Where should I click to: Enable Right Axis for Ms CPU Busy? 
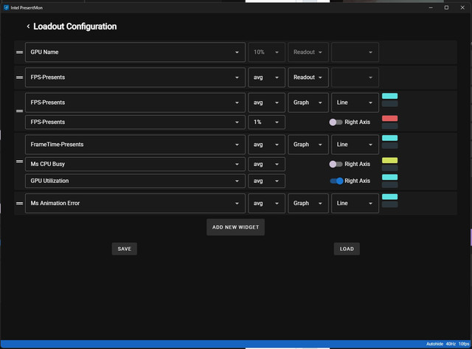point(336,164)
